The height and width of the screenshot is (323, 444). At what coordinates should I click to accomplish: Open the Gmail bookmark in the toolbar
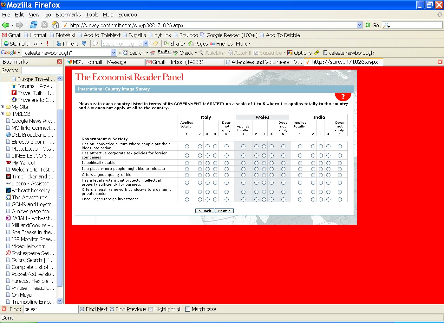tap(12, 35)
